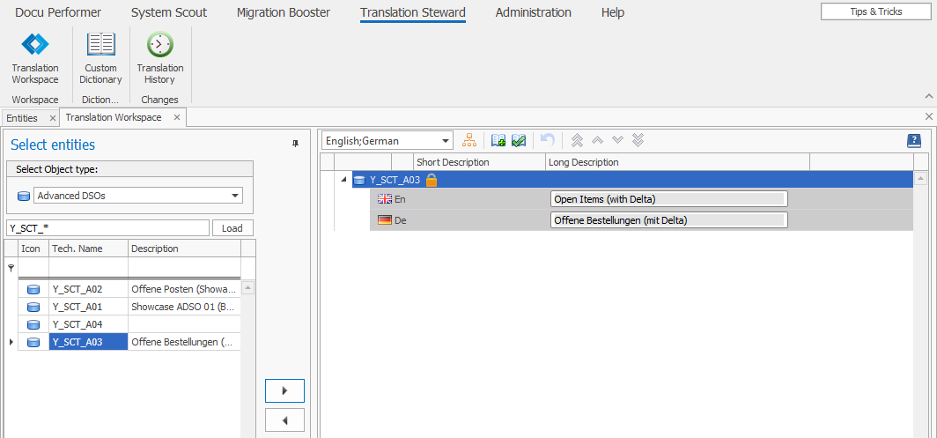This screenshot has height=438, width=937.
Task: Click the lock icon next to Y_SCT_A03
Action: (432, 180)
